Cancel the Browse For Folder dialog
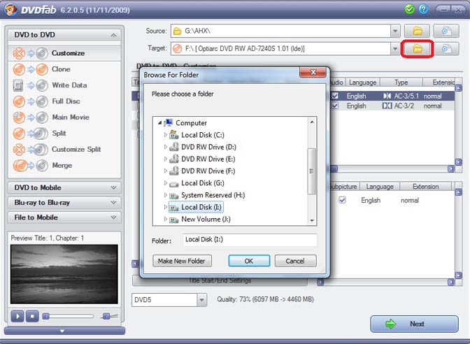Screen dimensions: 470x344 click(295, 261)
